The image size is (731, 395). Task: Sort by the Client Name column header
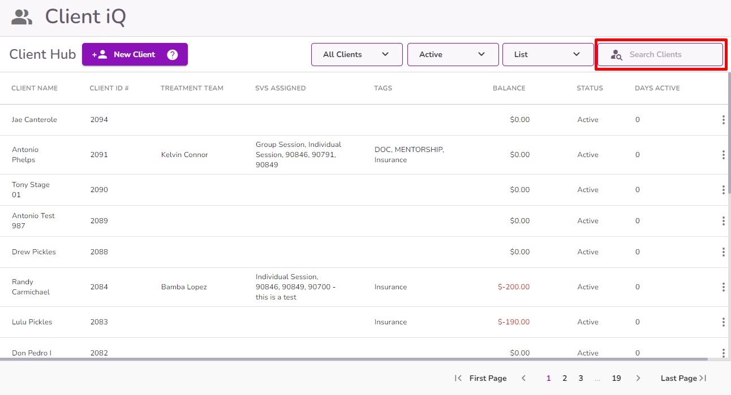(35, 88)
